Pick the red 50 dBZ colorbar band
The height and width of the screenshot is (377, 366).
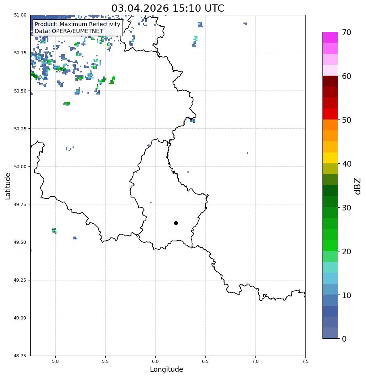330,114
